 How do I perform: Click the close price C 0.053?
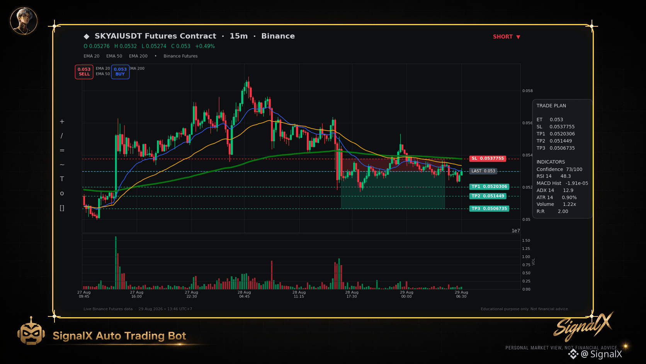(x=181, y=46)
